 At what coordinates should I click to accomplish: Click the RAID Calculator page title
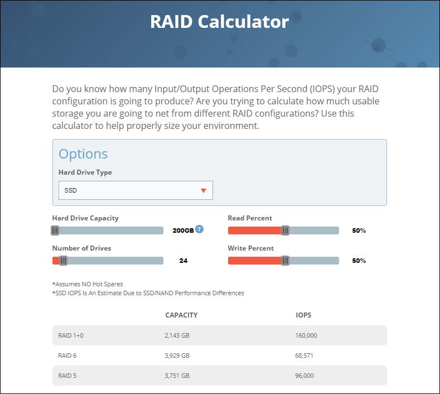pos(219,22)
